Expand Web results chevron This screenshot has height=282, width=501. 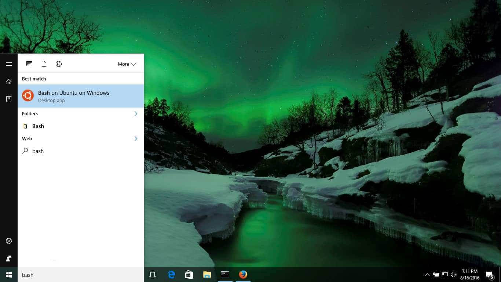coord(136,138)
